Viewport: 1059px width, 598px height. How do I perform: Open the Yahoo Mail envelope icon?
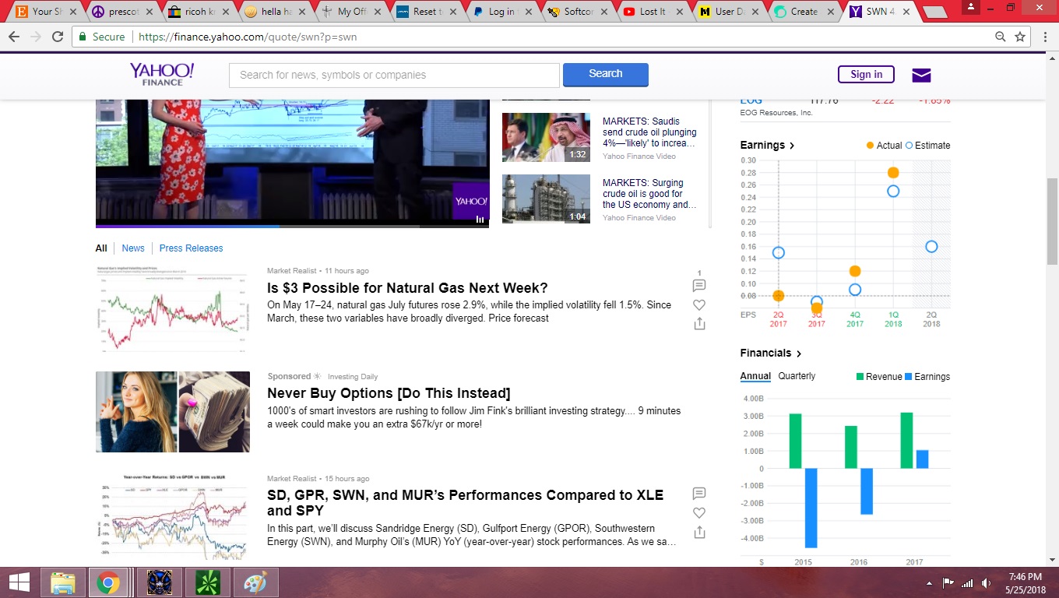coord(921,75)
